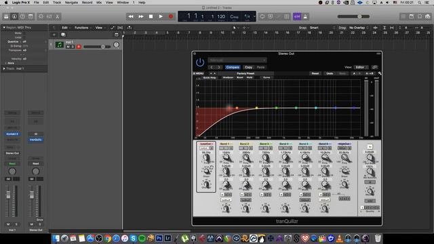Click the Copy button in plugin header

coord(249,67)
